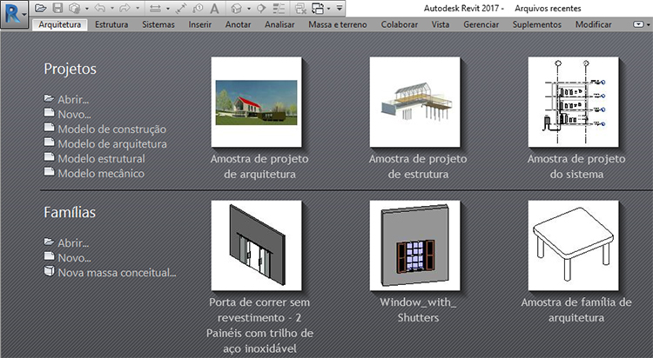Click Novo... link under Projetos
Image resolution: width=653 pixels, height=358 pixels.
(74, 115)
